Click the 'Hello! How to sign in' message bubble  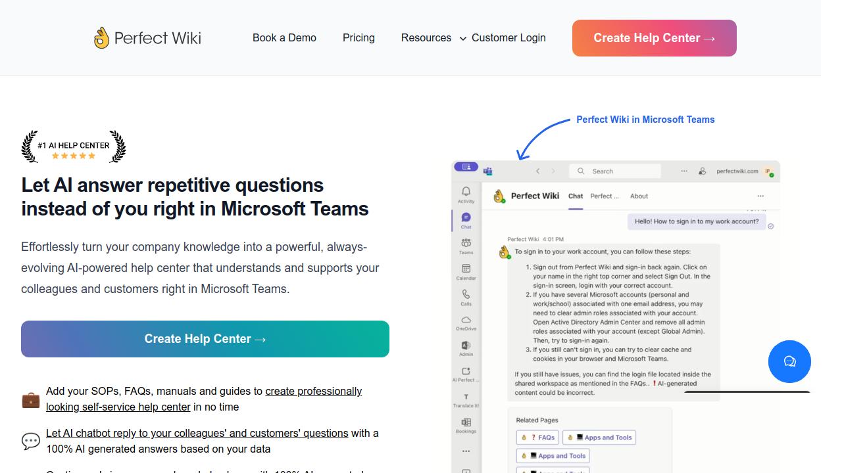point(696,221)
